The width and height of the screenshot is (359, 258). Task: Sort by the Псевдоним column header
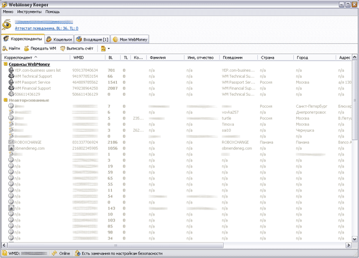239,57
